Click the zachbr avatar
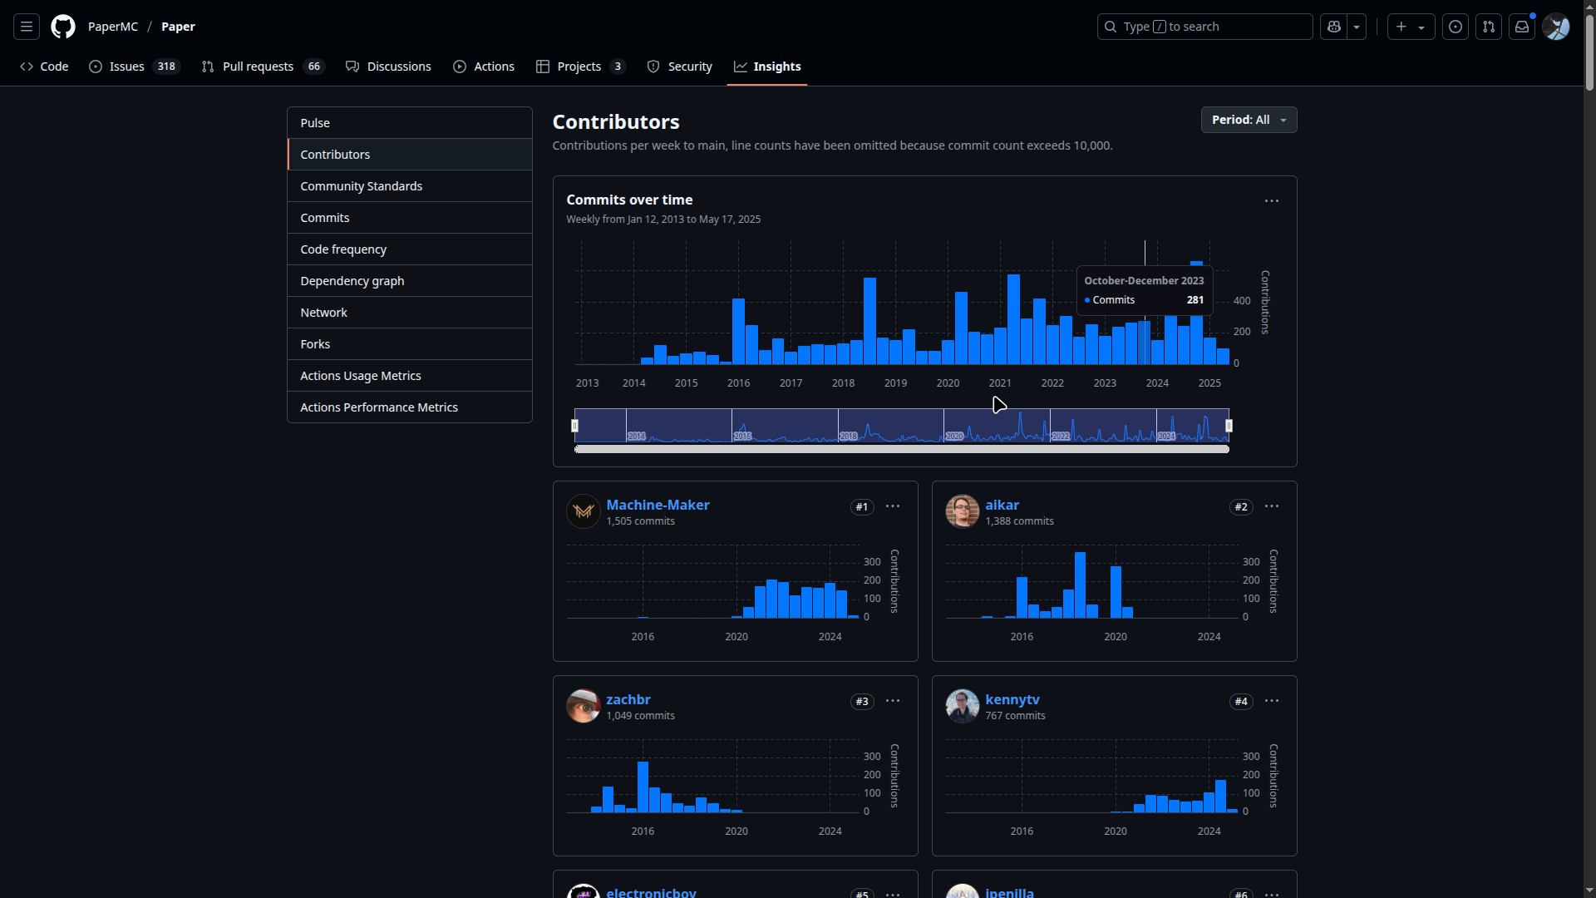 point(584,706)
